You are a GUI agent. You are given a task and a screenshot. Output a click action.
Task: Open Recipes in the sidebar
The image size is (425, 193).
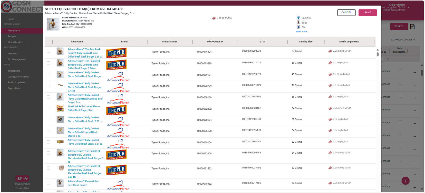click(12, 36)
